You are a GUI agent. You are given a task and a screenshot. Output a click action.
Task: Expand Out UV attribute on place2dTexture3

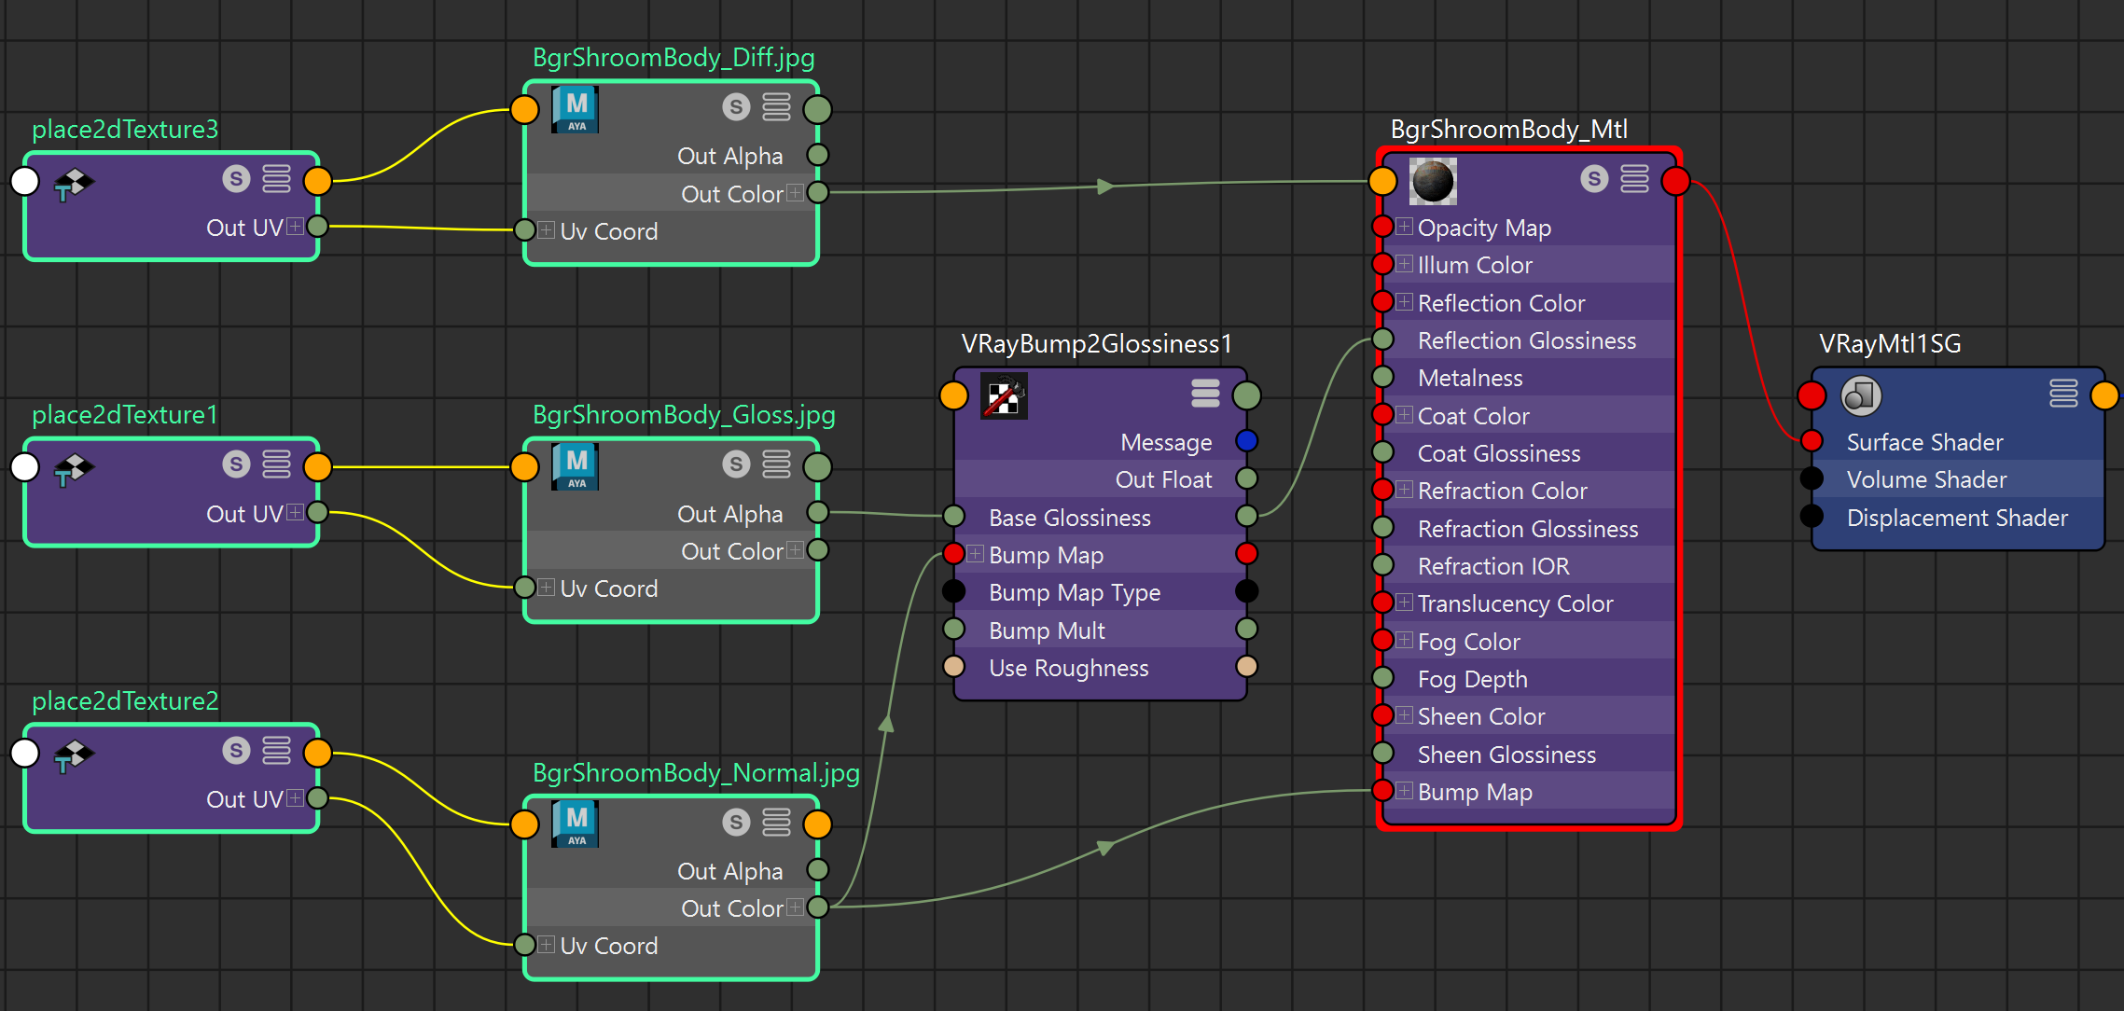click(295, 227)
